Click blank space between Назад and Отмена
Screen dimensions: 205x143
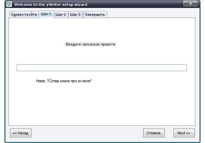click(x=87, y=133)
